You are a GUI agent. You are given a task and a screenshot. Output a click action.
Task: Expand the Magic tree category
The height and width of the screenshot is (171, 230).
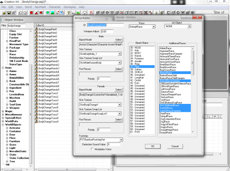point(3,111)
